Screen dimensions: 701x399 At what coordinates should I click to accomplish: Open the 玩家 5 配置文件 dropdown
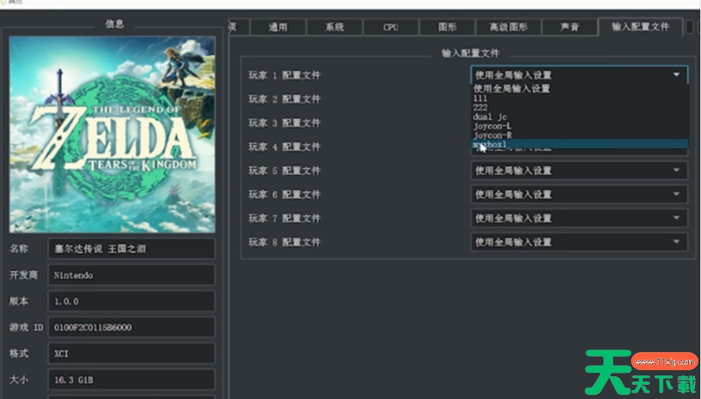579,171
